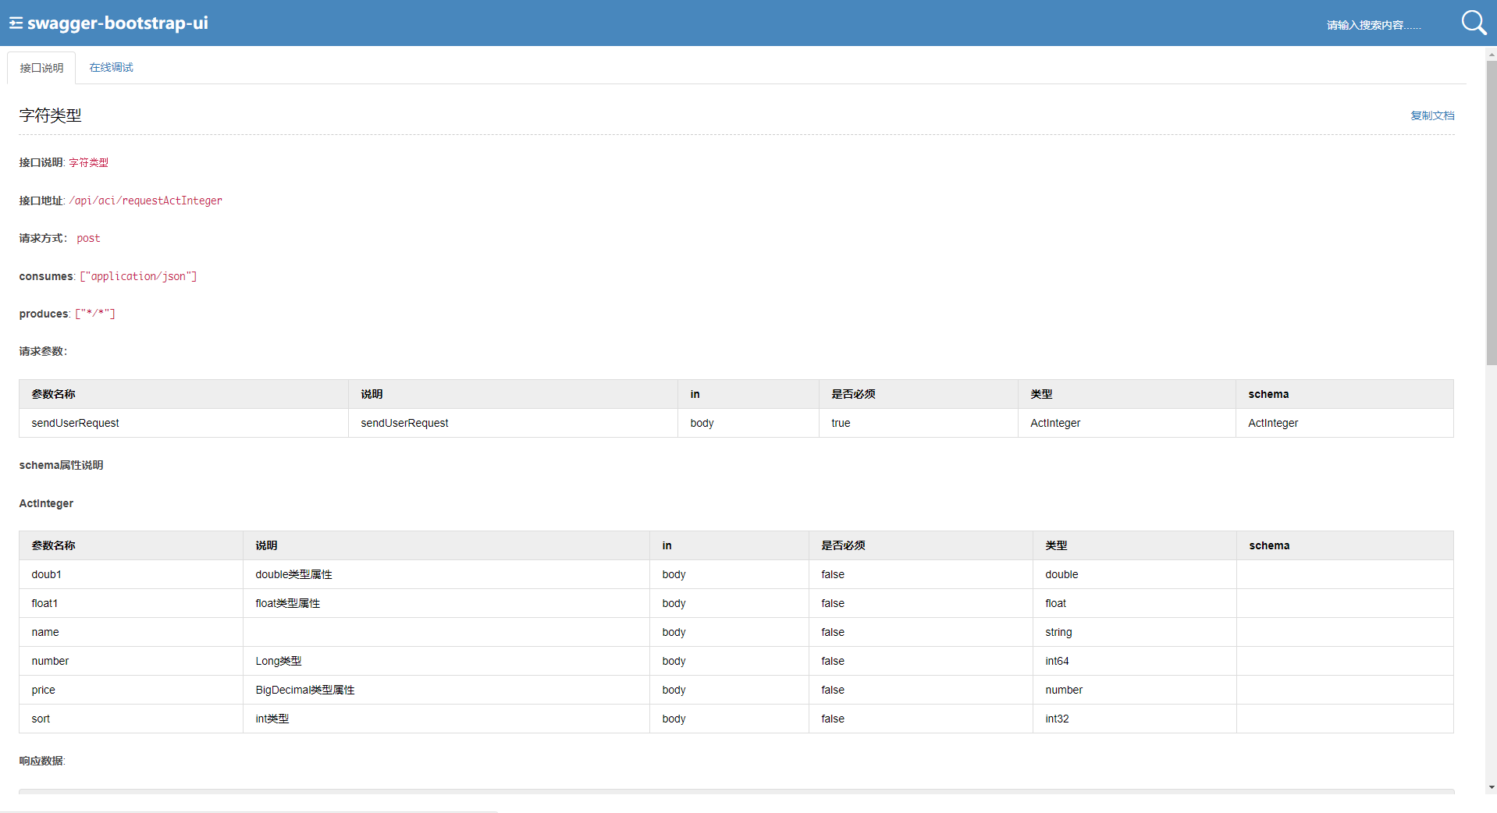The width and height of the screenshot is (1497, 813).
Task: Focus the search input box in header
Action: coord(1374,25)
